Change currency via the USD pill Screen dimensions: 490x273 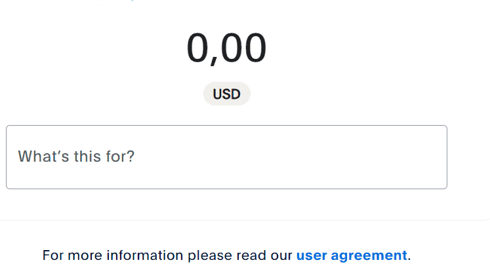point(226,94)
